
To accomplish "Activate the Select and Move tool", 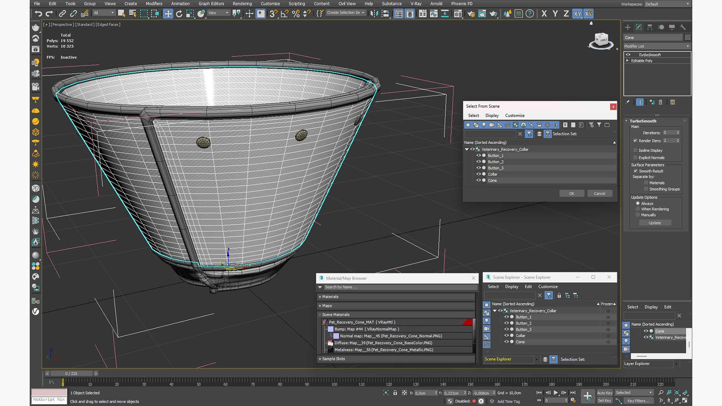I will pyautogui.click(x=168, y=14).
